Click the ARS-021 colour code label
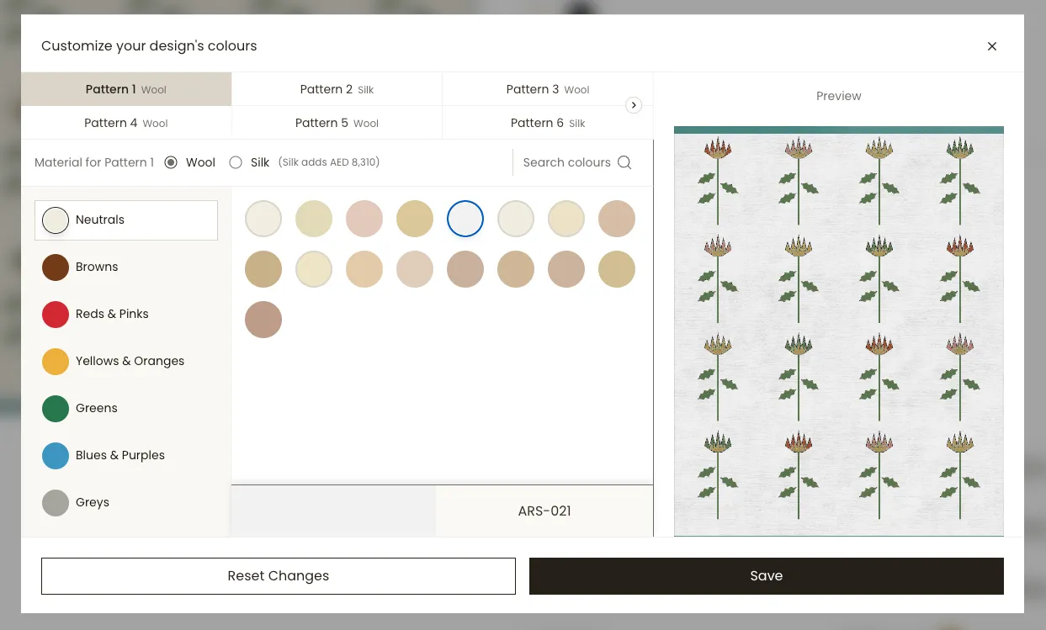Image resolution: width=1046 pixels, height=630 pixels. tap(544, 511)
